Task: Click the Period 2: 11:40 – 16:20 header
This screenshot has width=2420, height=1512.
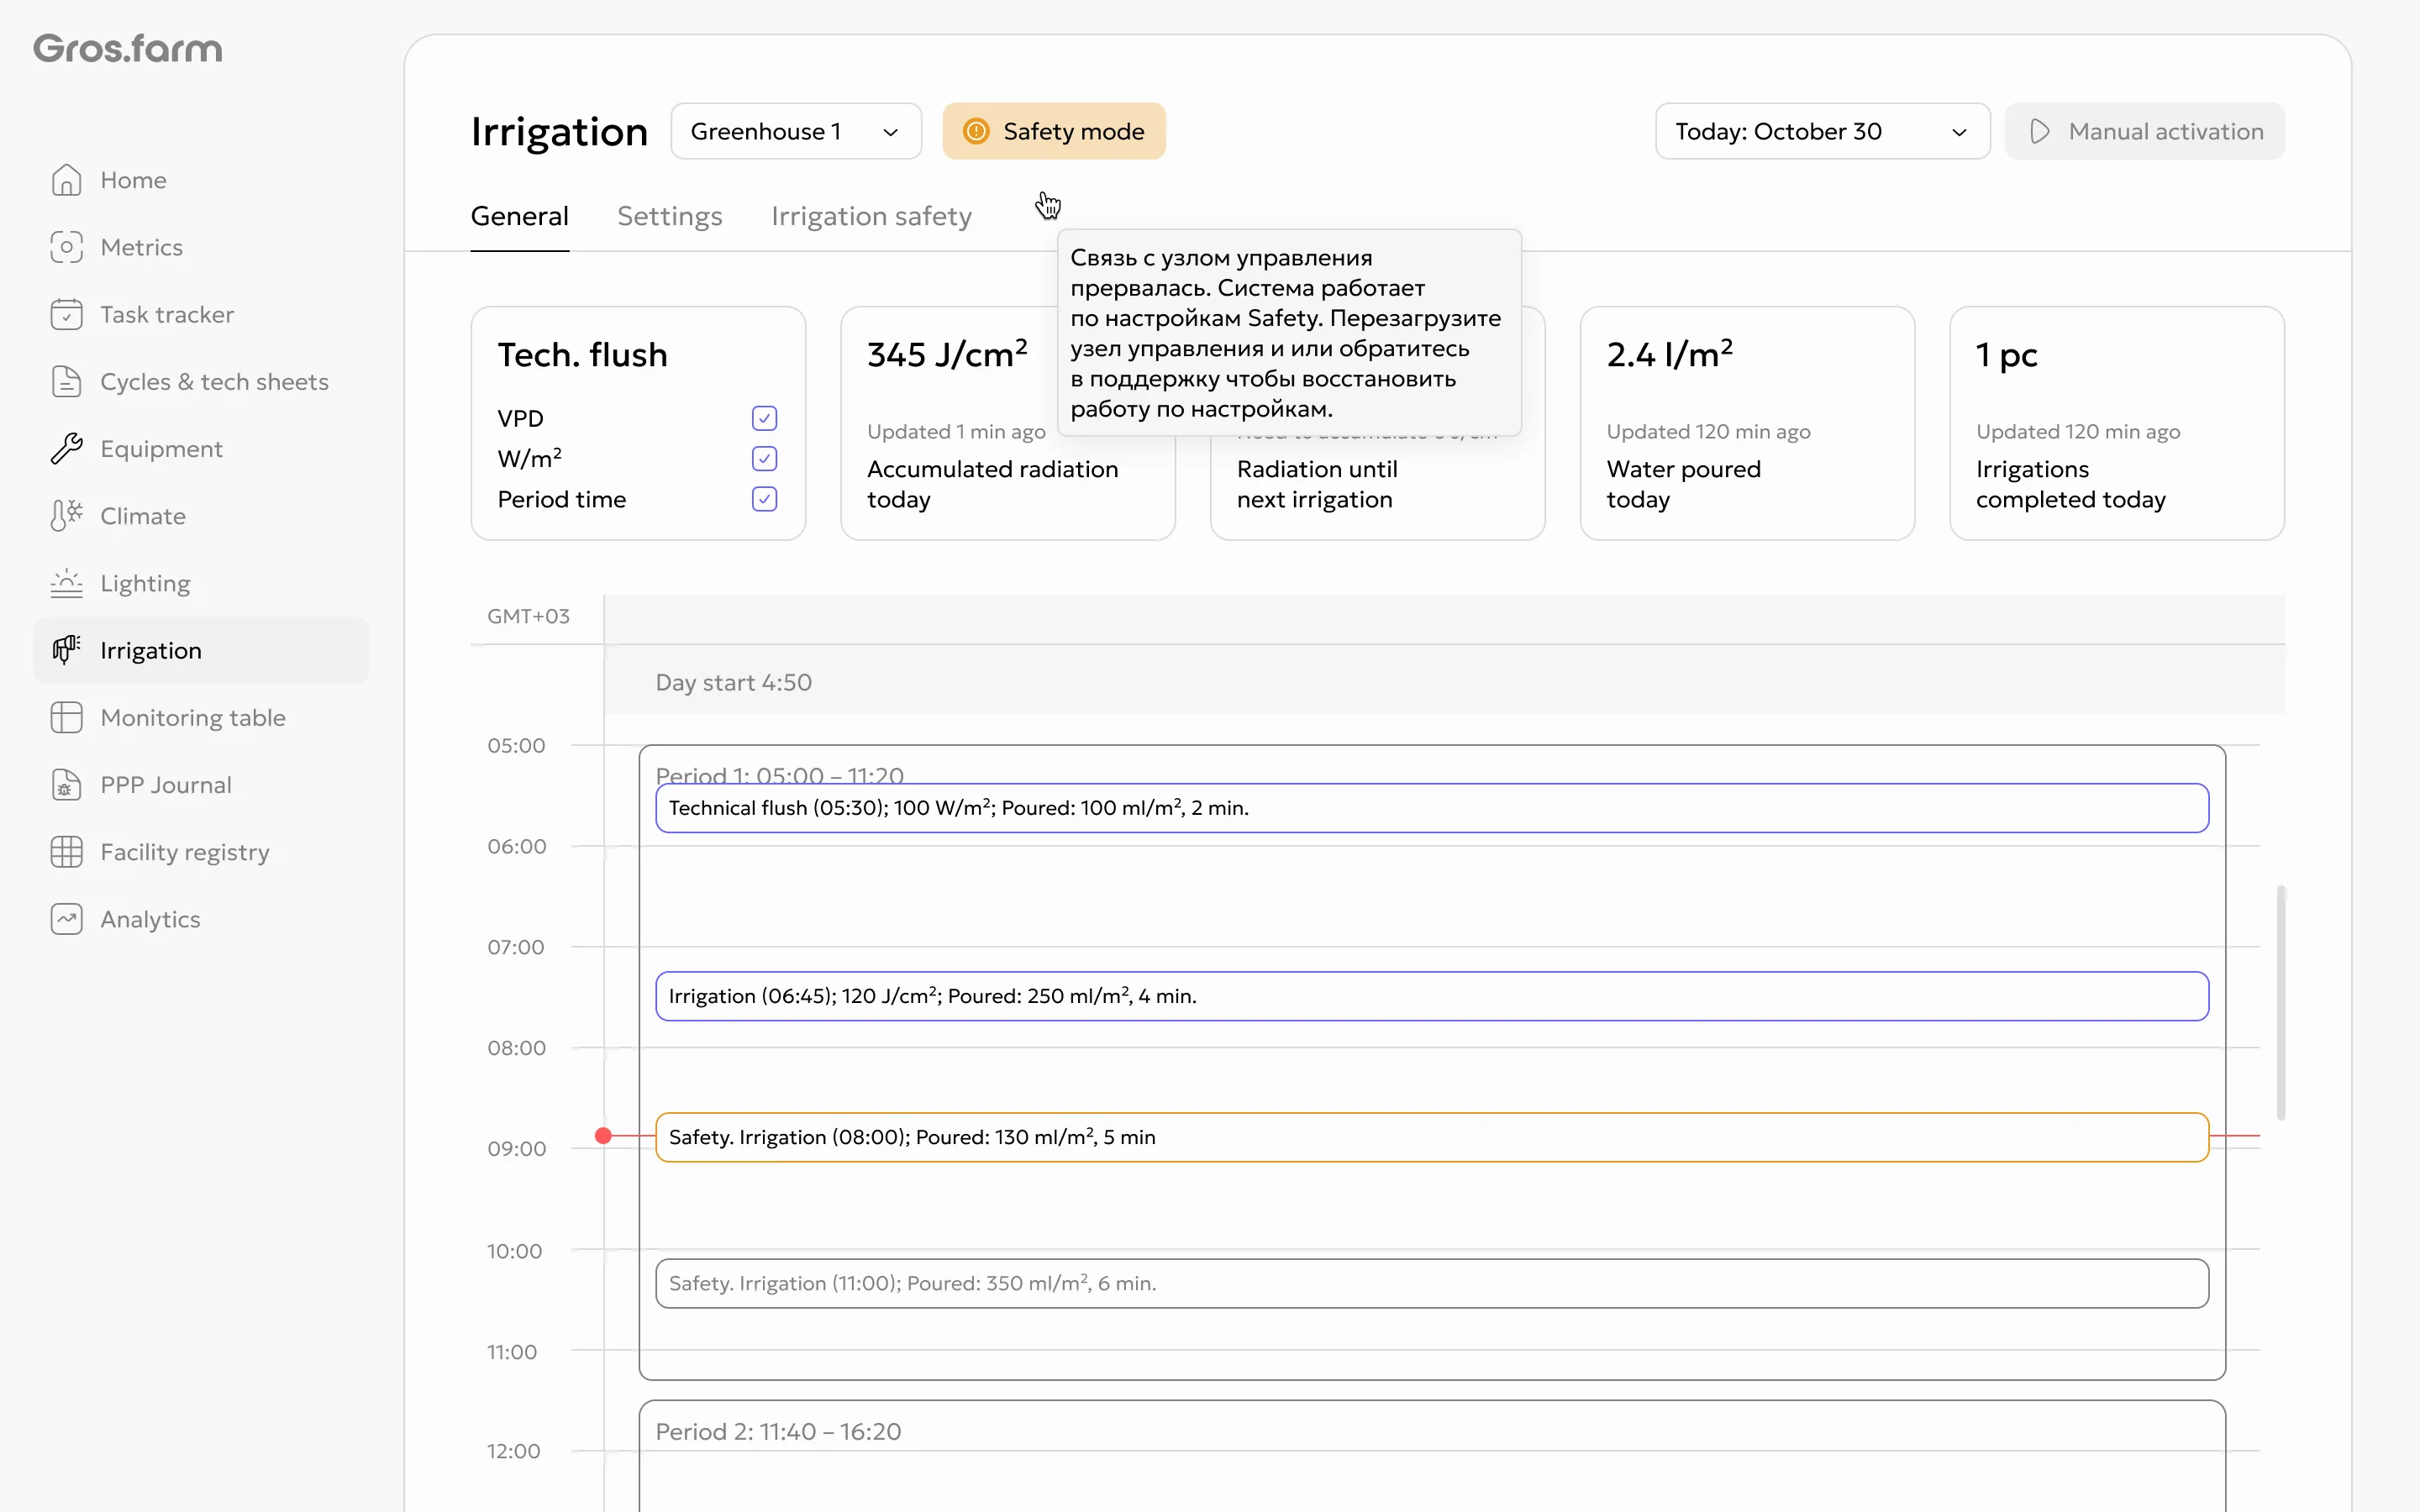Action: (x=778, y=1431)
